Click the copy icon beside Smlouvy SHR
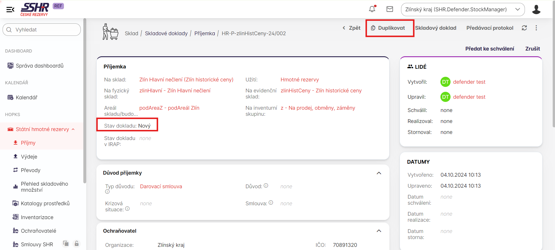This screenshot has height=250, width=555. (66, 244)
